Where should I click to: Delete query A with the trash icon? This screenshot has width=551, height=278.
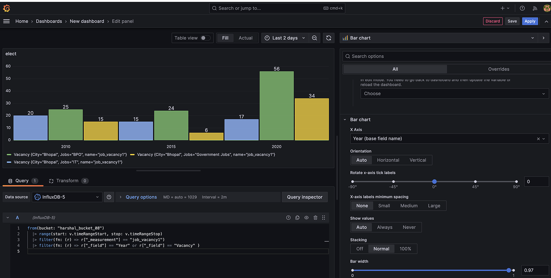(315, 217)
